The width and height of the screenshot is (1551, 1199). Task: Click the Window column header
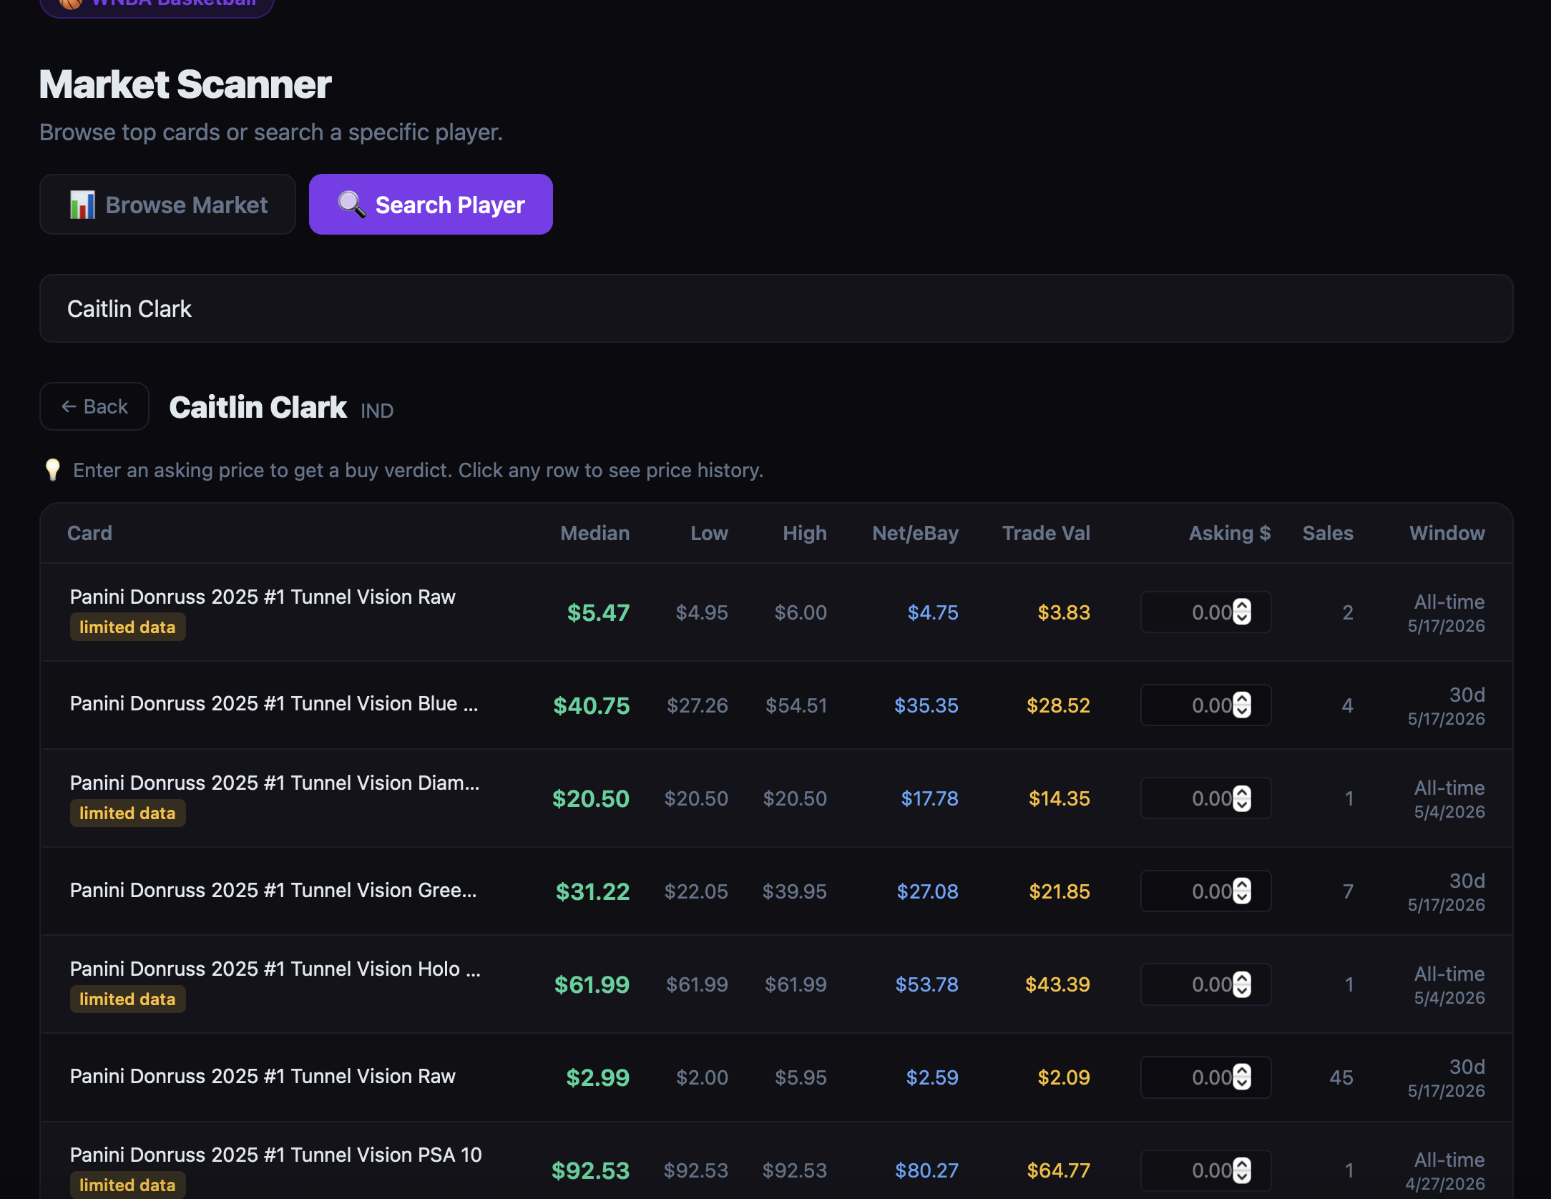[x=1447, y=533]
